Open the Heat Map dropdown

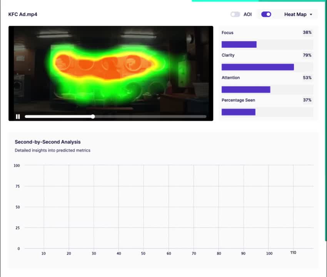(x=298, y=14)
